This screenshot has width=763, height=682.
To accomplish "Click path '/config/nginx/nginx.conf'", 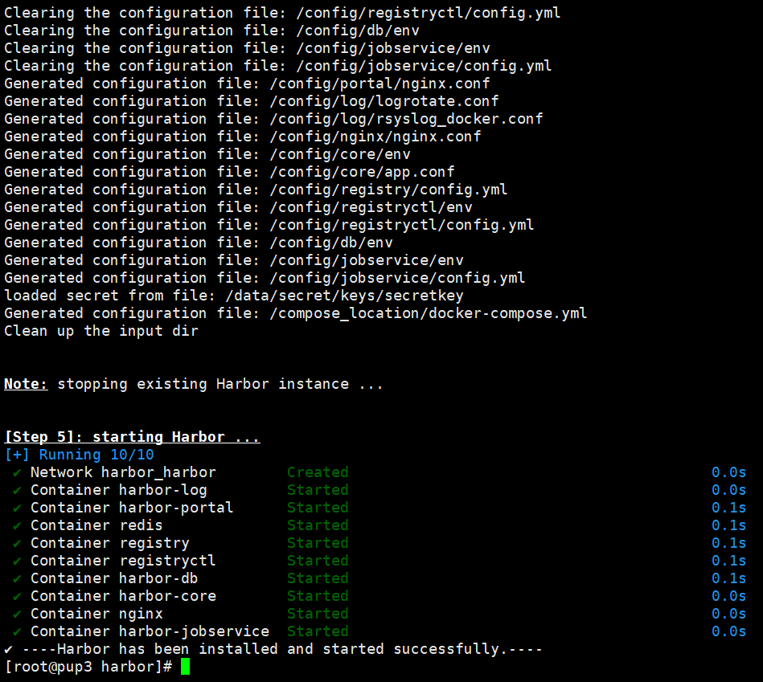I will click(375, 136).
